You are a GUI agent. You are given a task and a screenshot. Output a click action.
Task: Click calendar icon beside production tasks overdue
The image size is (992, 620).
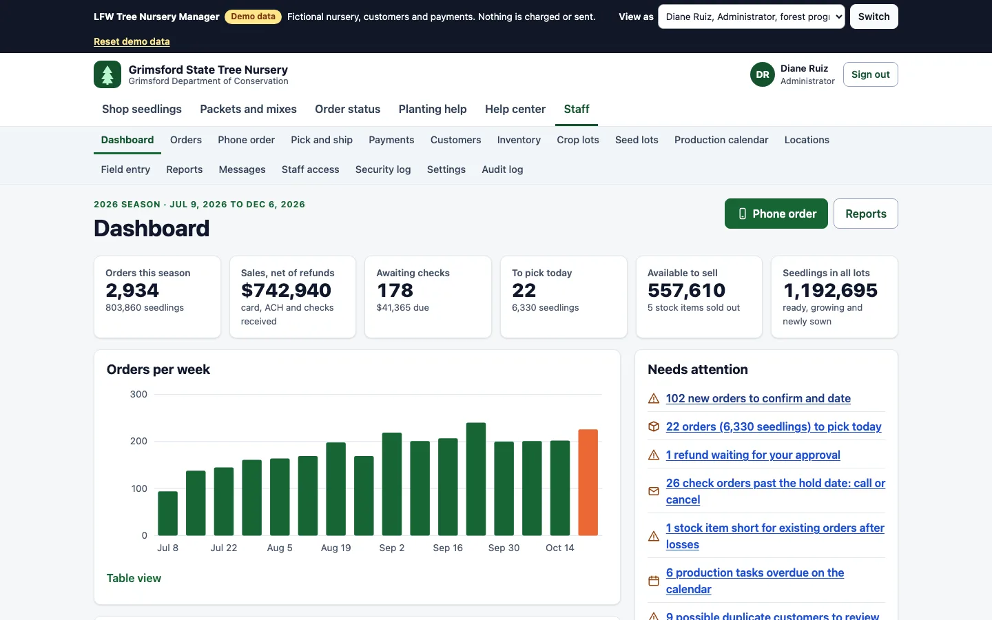pyautogui.click(x=654, y=581)
